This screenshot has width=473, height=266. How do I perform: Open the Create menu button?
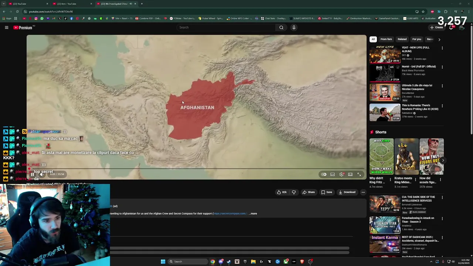click(x=436, y=27)
